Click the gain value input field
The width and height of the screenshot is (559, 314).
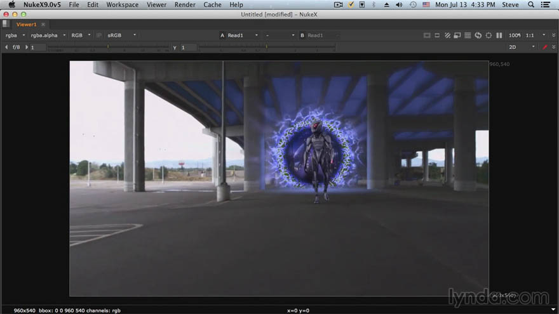[x=37, y=48]
